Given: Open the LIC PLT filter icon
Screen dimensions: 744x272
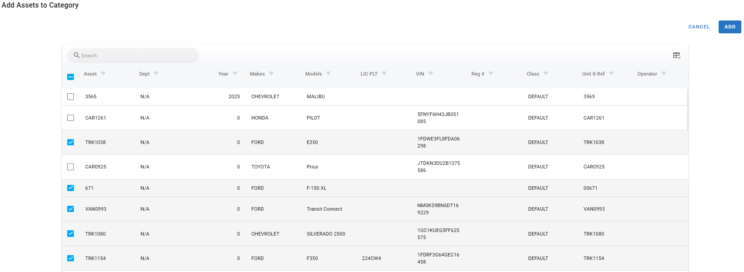Looking at the screenshot, I should (384, 74).
